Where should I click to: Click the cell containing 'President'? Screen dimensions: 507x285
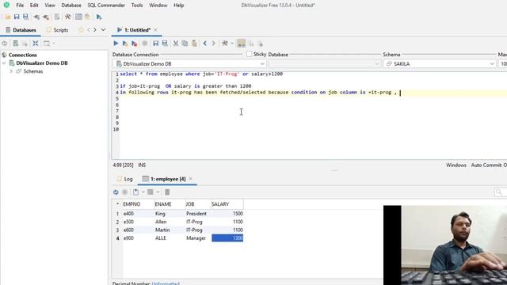(198, 214)
